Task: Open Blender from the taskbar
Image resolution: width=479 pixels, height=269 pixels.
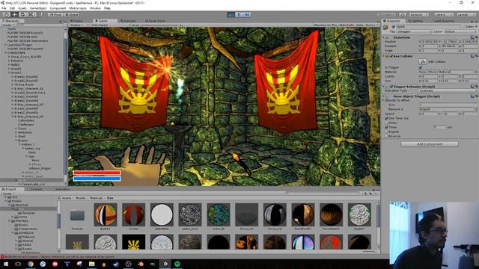Action: [x=141, y=264]
